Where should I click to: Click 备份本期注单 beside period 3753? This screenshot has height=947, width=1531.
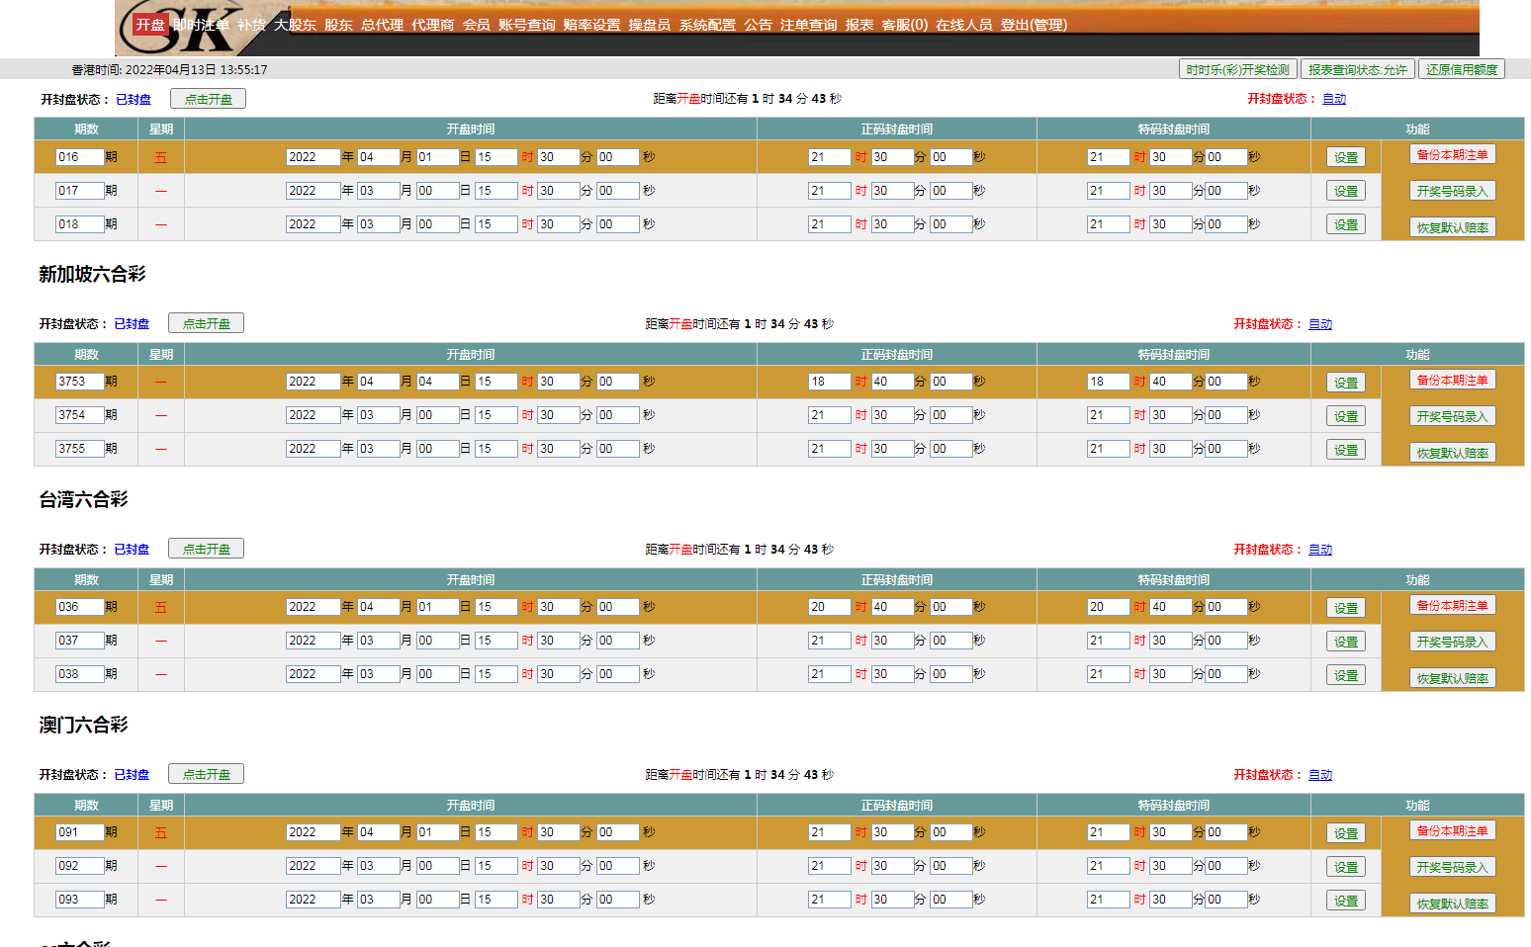(x=1452, y=380)
